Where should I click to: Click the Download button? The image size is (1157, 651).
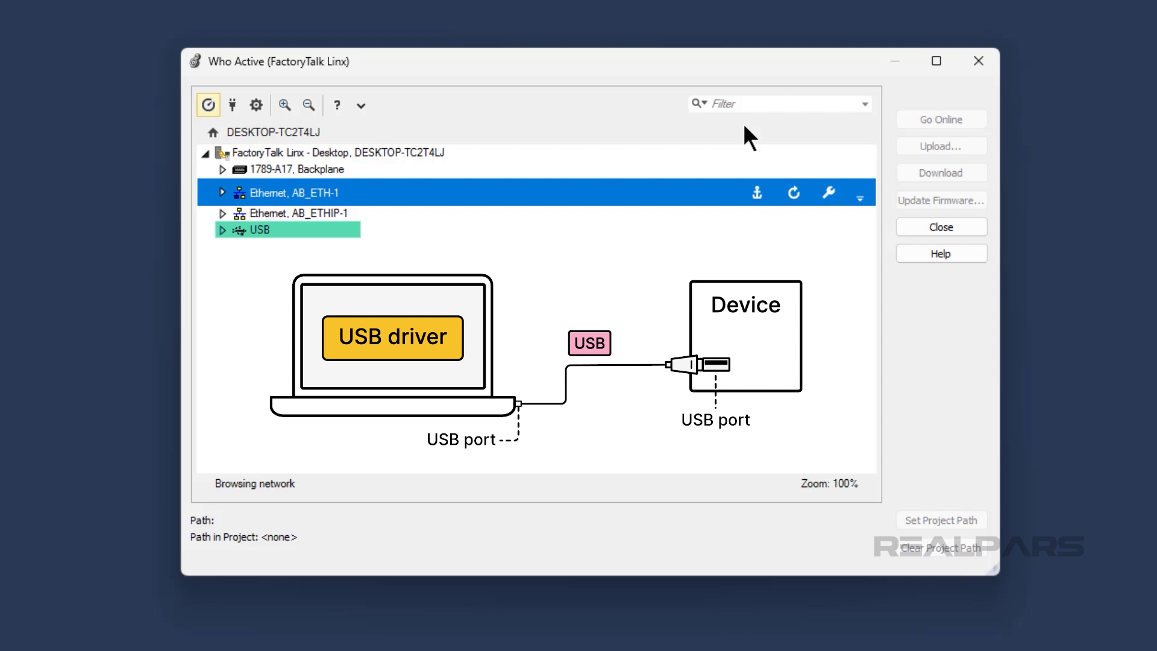(941, 173)
